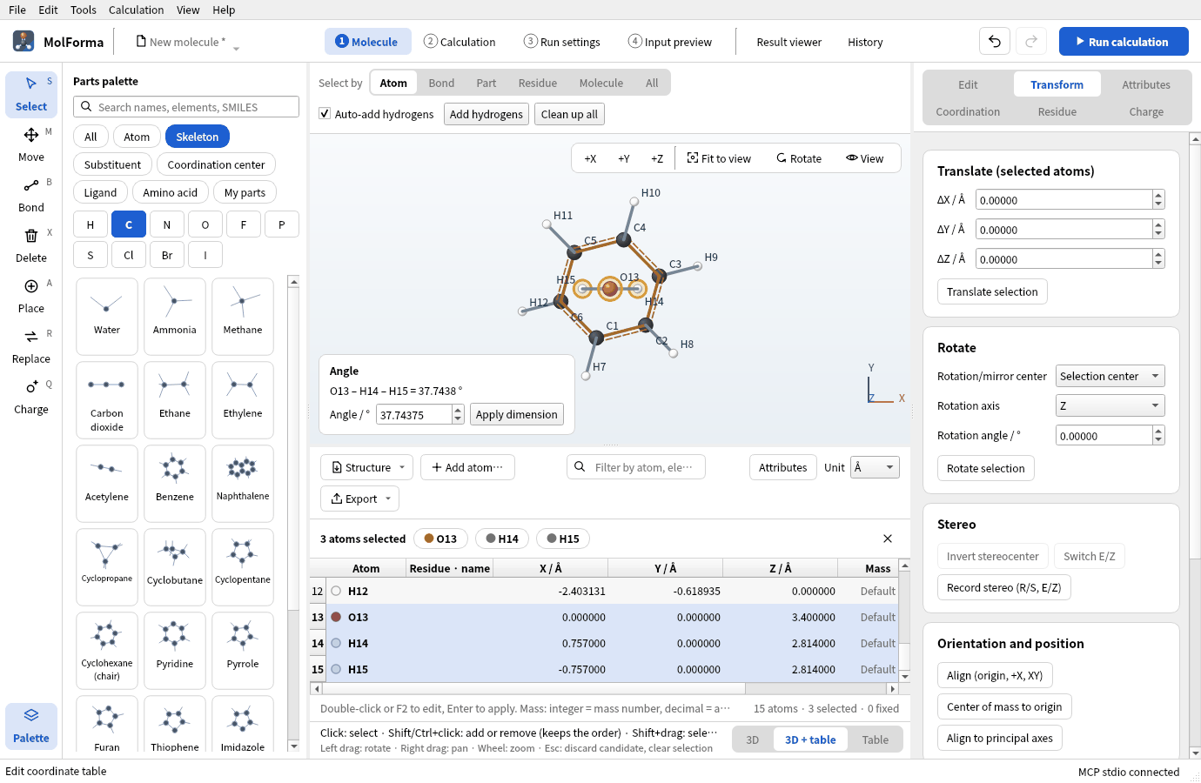Click Apply dimension button
The width and height of the screenshot is (1201, 783).
pyautogui.click(x=516, y=414)
